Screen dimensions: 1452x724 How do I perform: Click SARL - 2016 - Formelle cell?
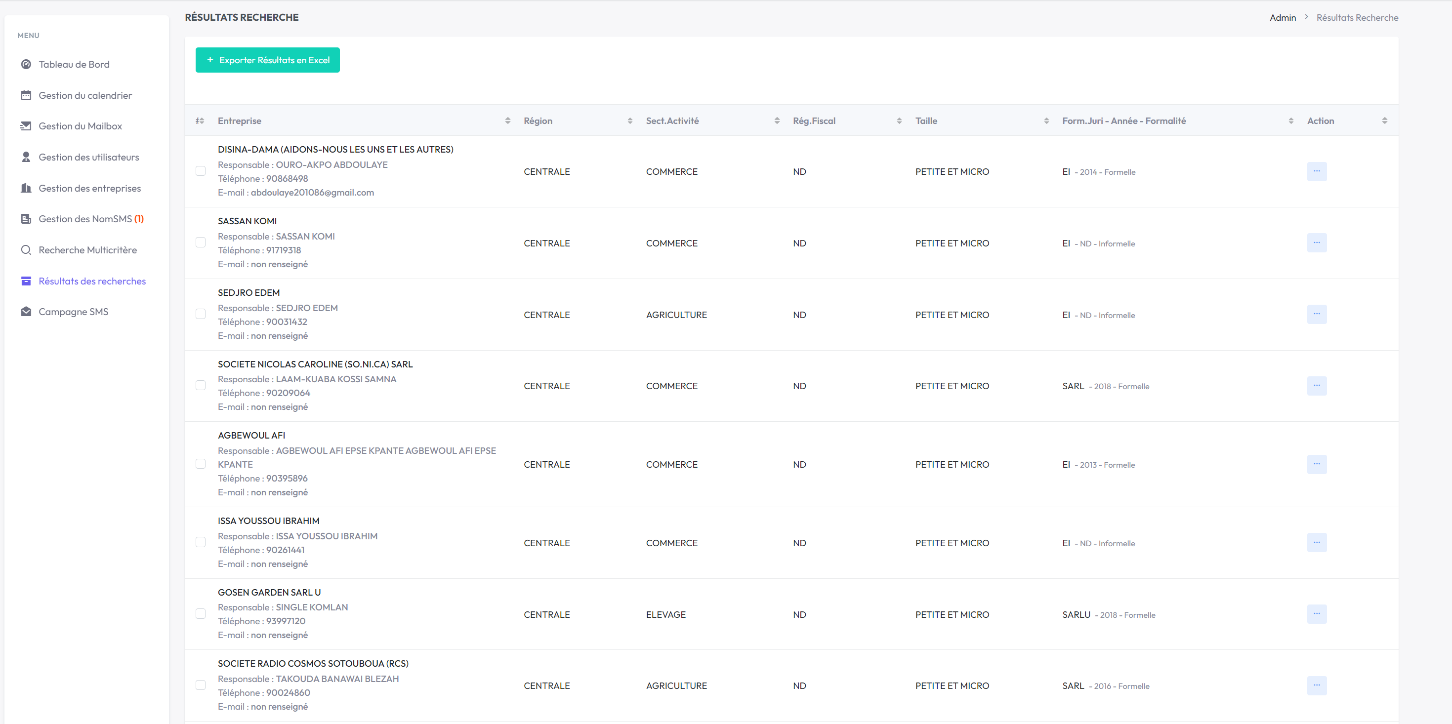click(1106, 685)
